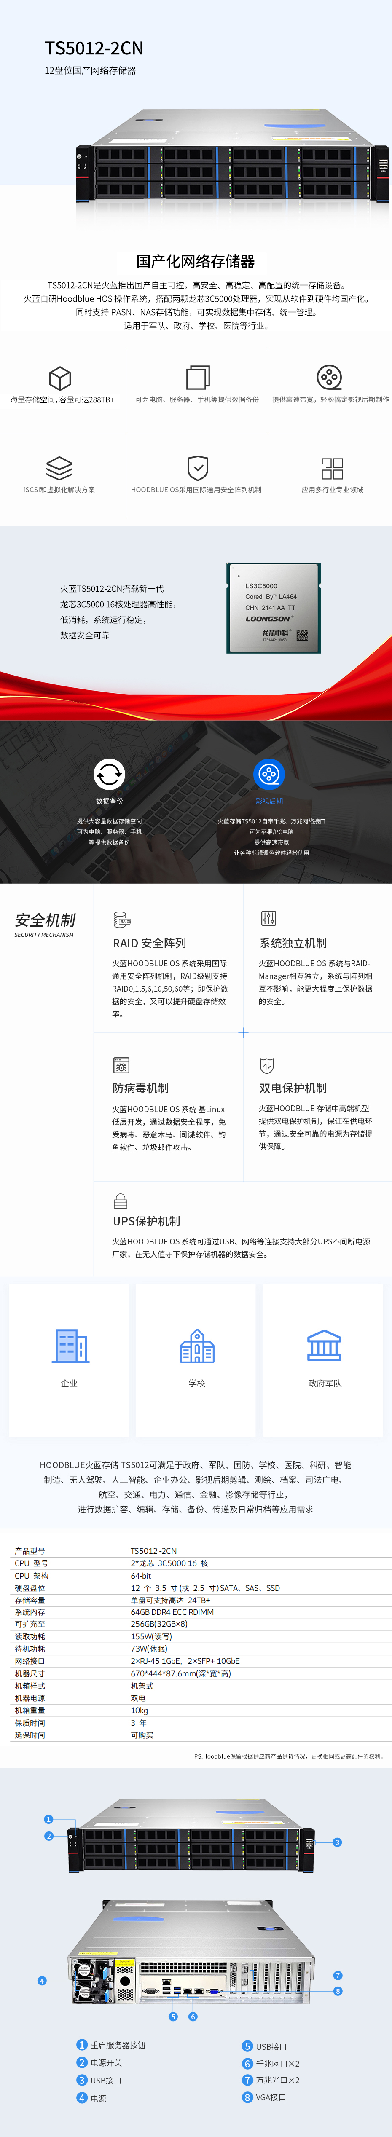Click legend number 5 beside USB接口
392x2137 pixels.
coord(247,2046)
